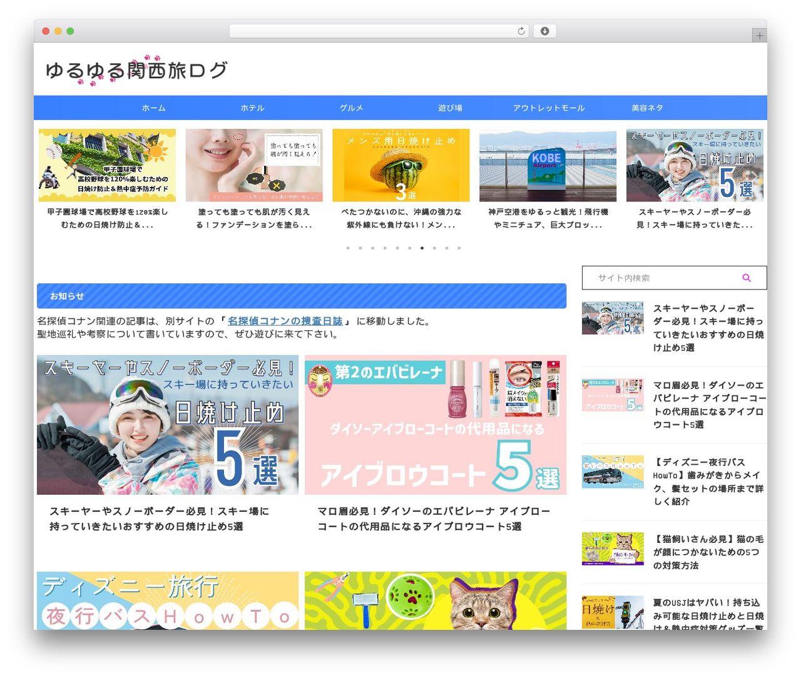Open the KOBE Airport carousel thumbnail
The height and width of the screenshot is (678, 801).
pyautogui.click(x=548, y=165)
